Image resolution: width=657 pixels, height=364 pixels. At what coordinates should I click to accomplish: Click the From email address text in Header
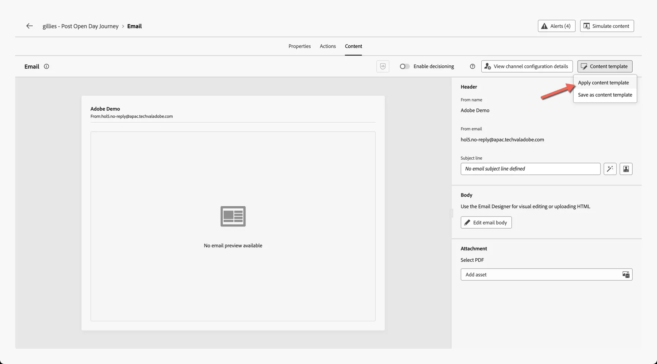(502, 140)
